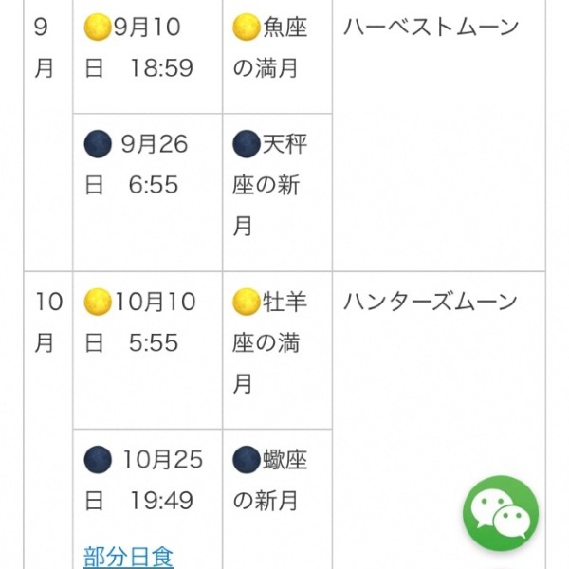Click the 6:55 new moon time

pyautogui.click(x=154, y=185)
